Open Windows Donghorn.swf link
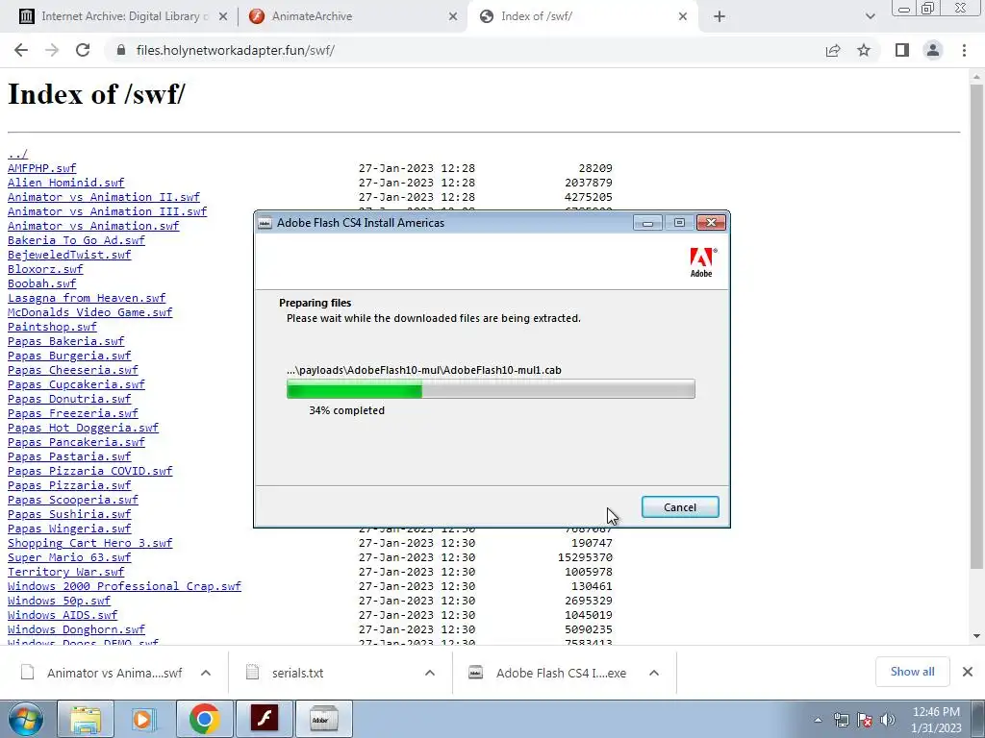 pos(76,629)
